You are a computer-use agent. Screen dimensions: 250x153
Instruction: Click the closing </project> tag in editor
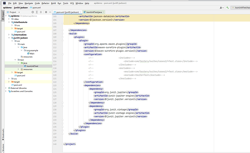(70, 144)
